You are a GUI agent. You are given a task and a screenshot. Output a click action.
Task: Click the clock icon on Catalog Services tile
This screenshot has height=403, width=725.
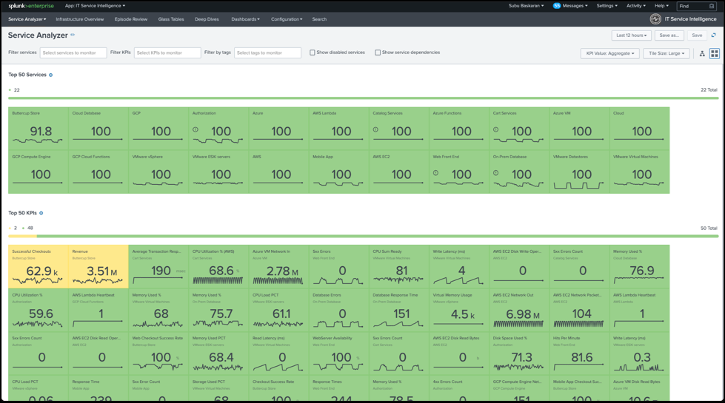pyautogui.click(x=375, y=129)
